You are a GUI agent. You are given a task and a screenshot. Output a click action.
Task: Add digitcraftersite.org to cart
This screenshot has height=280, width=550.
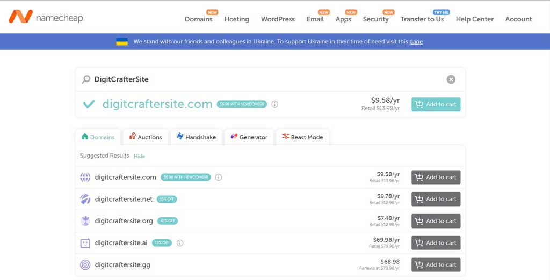(436, 221)
